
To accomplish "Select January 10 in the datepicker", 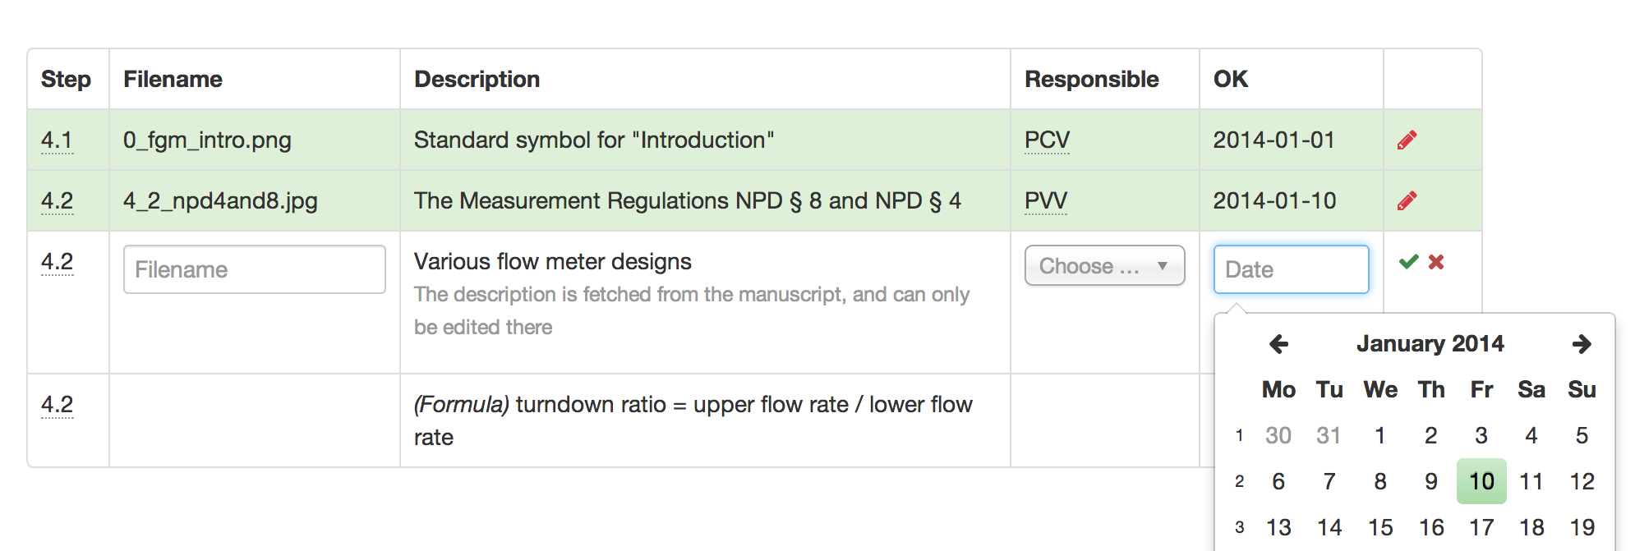I will point(1481,481).
